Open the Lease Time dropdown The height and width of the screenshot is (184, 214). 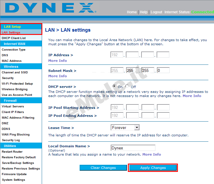point(125,127)
